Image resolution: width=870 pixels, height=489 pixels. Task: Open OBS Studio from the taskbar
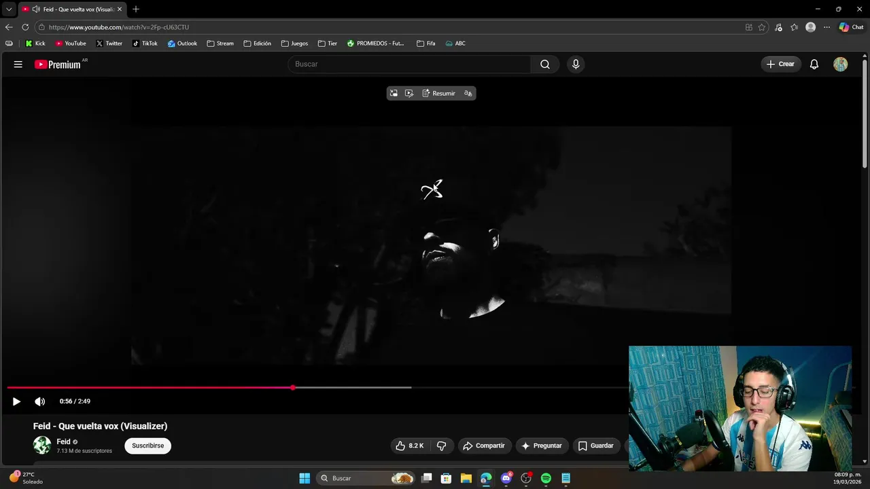coord(525,478)
